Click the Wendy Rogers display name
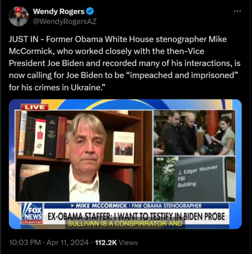This screenshot has height=254, width=252. pos(58,12)
